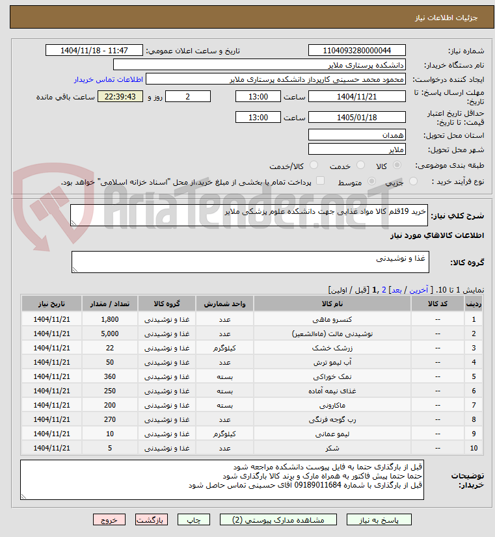The height and width of the screenshot is (537, 495).
Task: Select the متوسط purchase type radio
Action: pyautogui.click(x=371, y=181)
